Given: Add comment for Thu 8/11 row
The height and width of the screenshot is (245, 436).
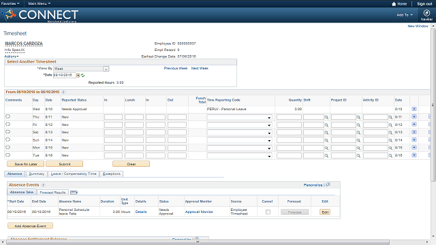Looking at the screenshot, I should (7, 116).
